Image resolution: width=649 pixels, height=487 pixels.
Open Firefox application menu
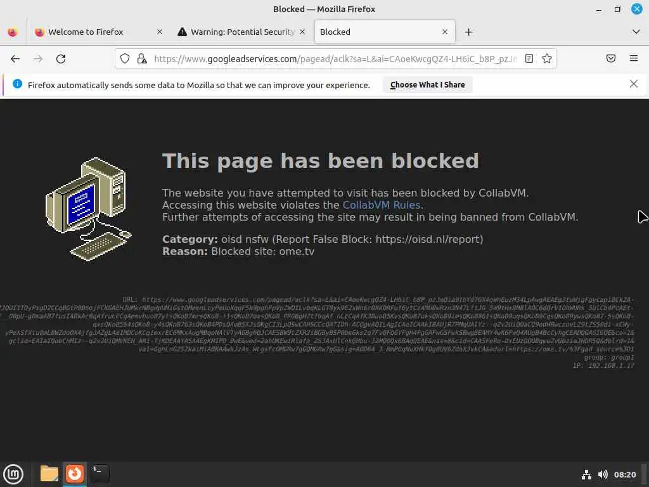coord(634,58)
